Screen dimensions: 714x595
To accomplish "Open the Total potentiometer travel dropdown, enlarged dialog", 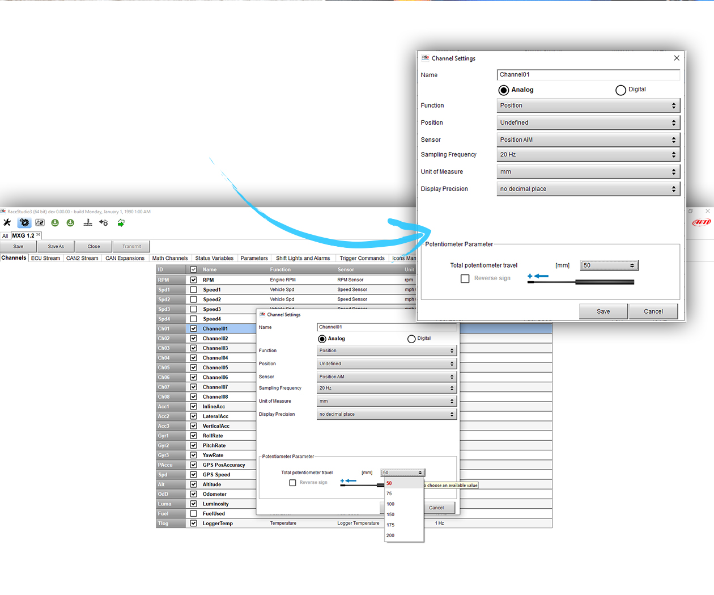I will coord(610,265).
